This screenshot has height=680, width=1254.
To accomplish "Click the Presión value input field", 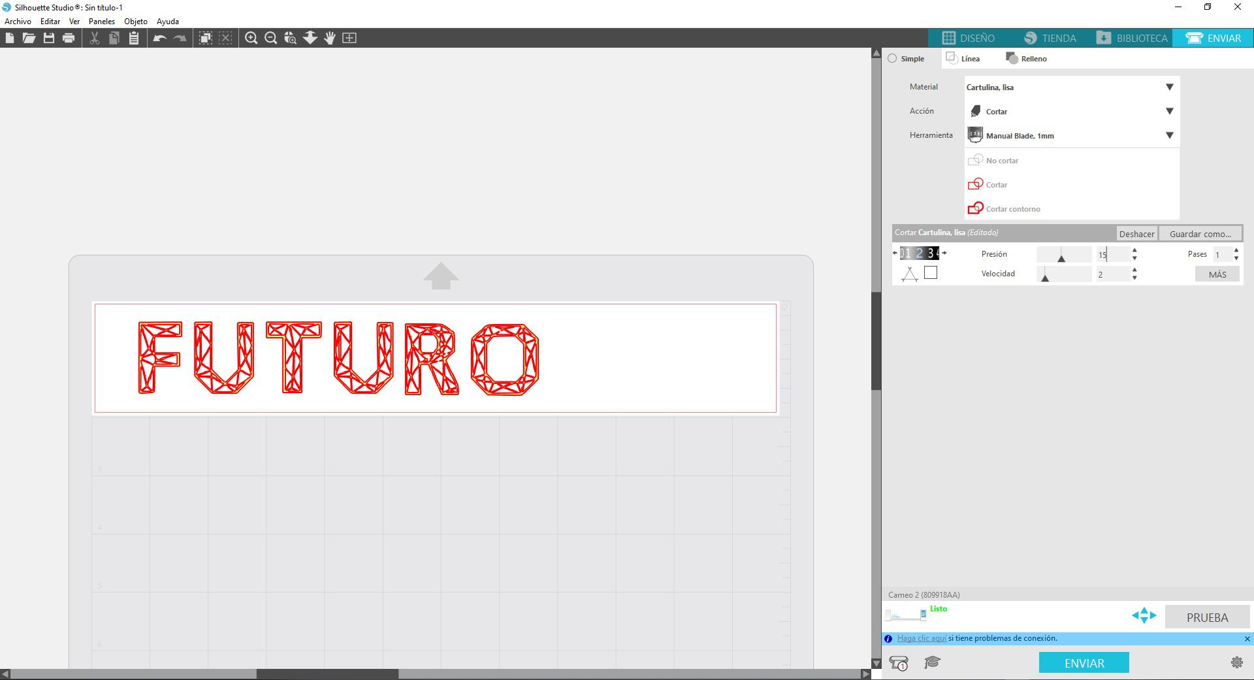I will (1113, 255).
